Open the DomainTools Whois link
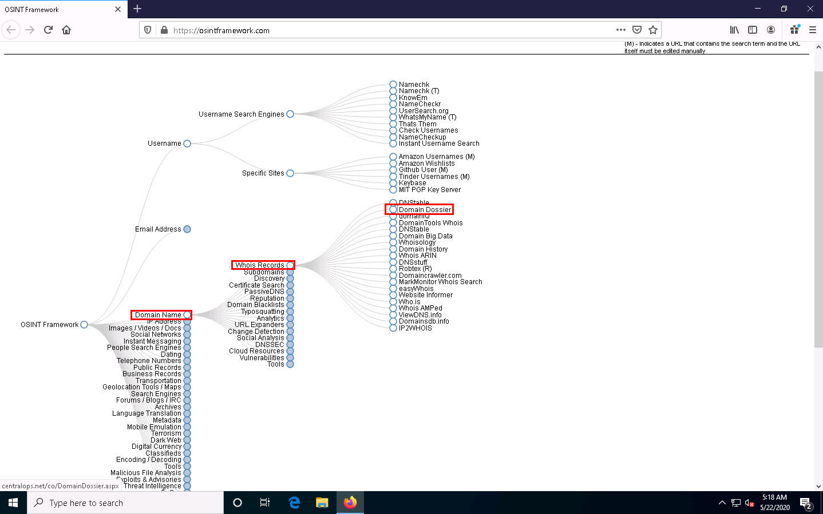Screen dimensions: 823x514 431,223
